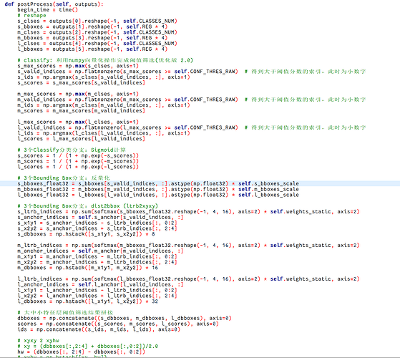400x358 pixels.
Task: Click line 'm_ltrb_indices = np.sum(softmax'
Action: (188, 246)
